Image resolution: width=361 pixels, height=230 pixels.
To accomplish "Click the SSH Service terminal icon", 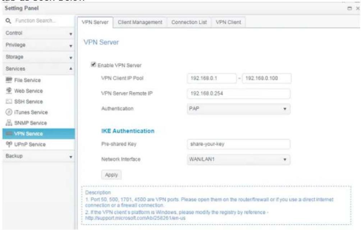I will coord(9,101).
